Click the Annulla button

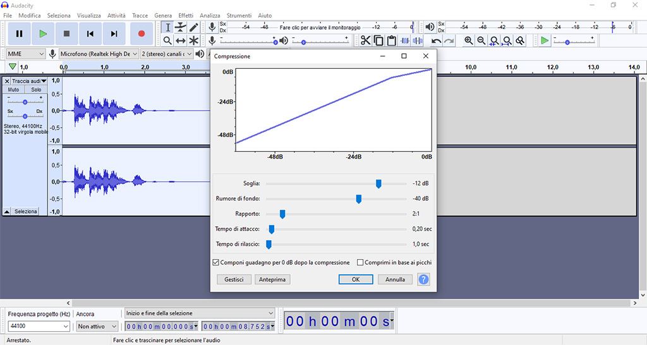[x=395, y=279]
